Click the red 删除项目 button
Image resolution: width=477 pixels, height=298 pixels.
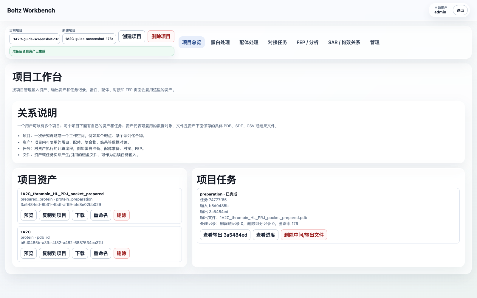(x=161, y=36)
